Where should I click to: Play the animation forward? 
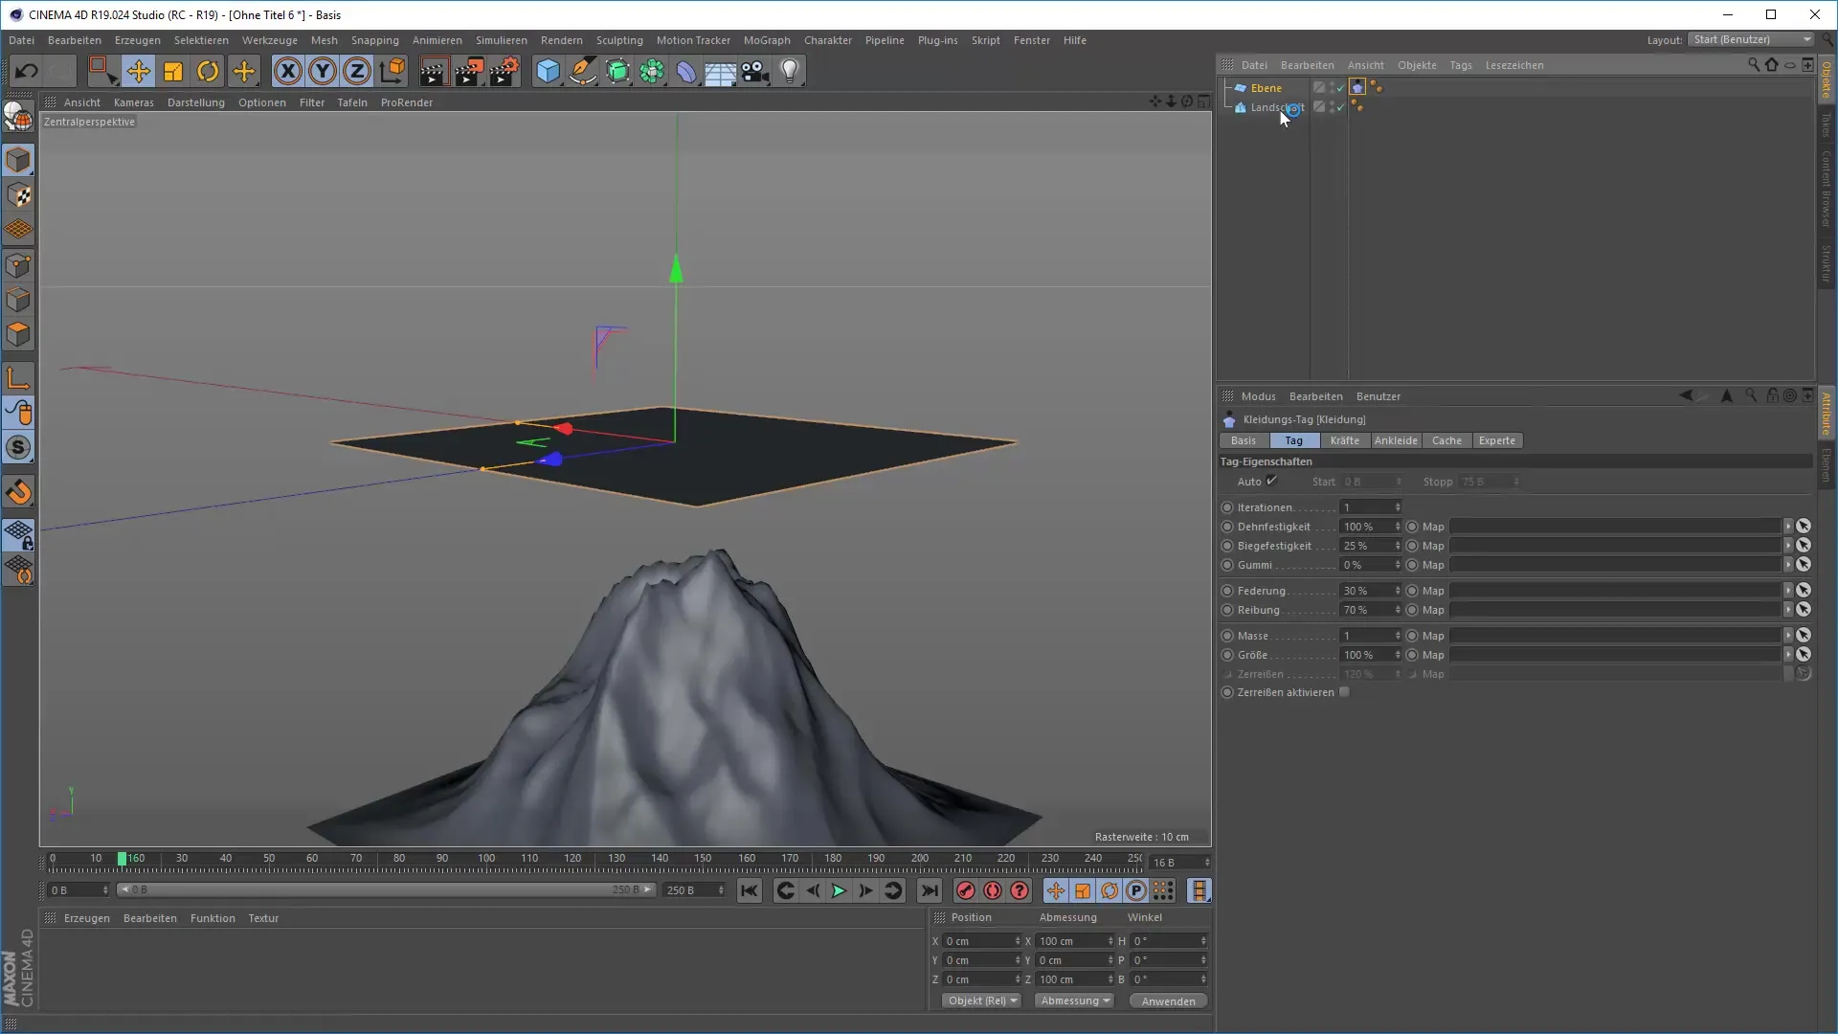(839, 891)
